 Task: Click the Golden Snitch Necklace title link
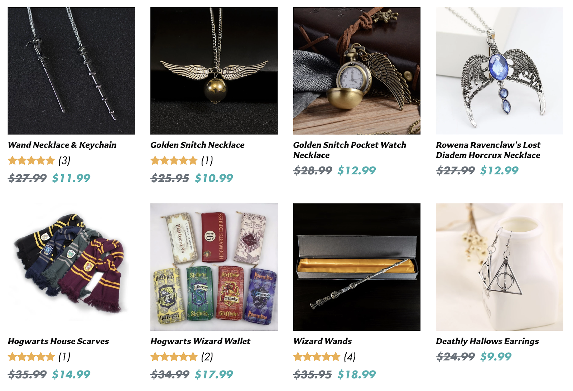pyautogui.click(x=197, y=145)
